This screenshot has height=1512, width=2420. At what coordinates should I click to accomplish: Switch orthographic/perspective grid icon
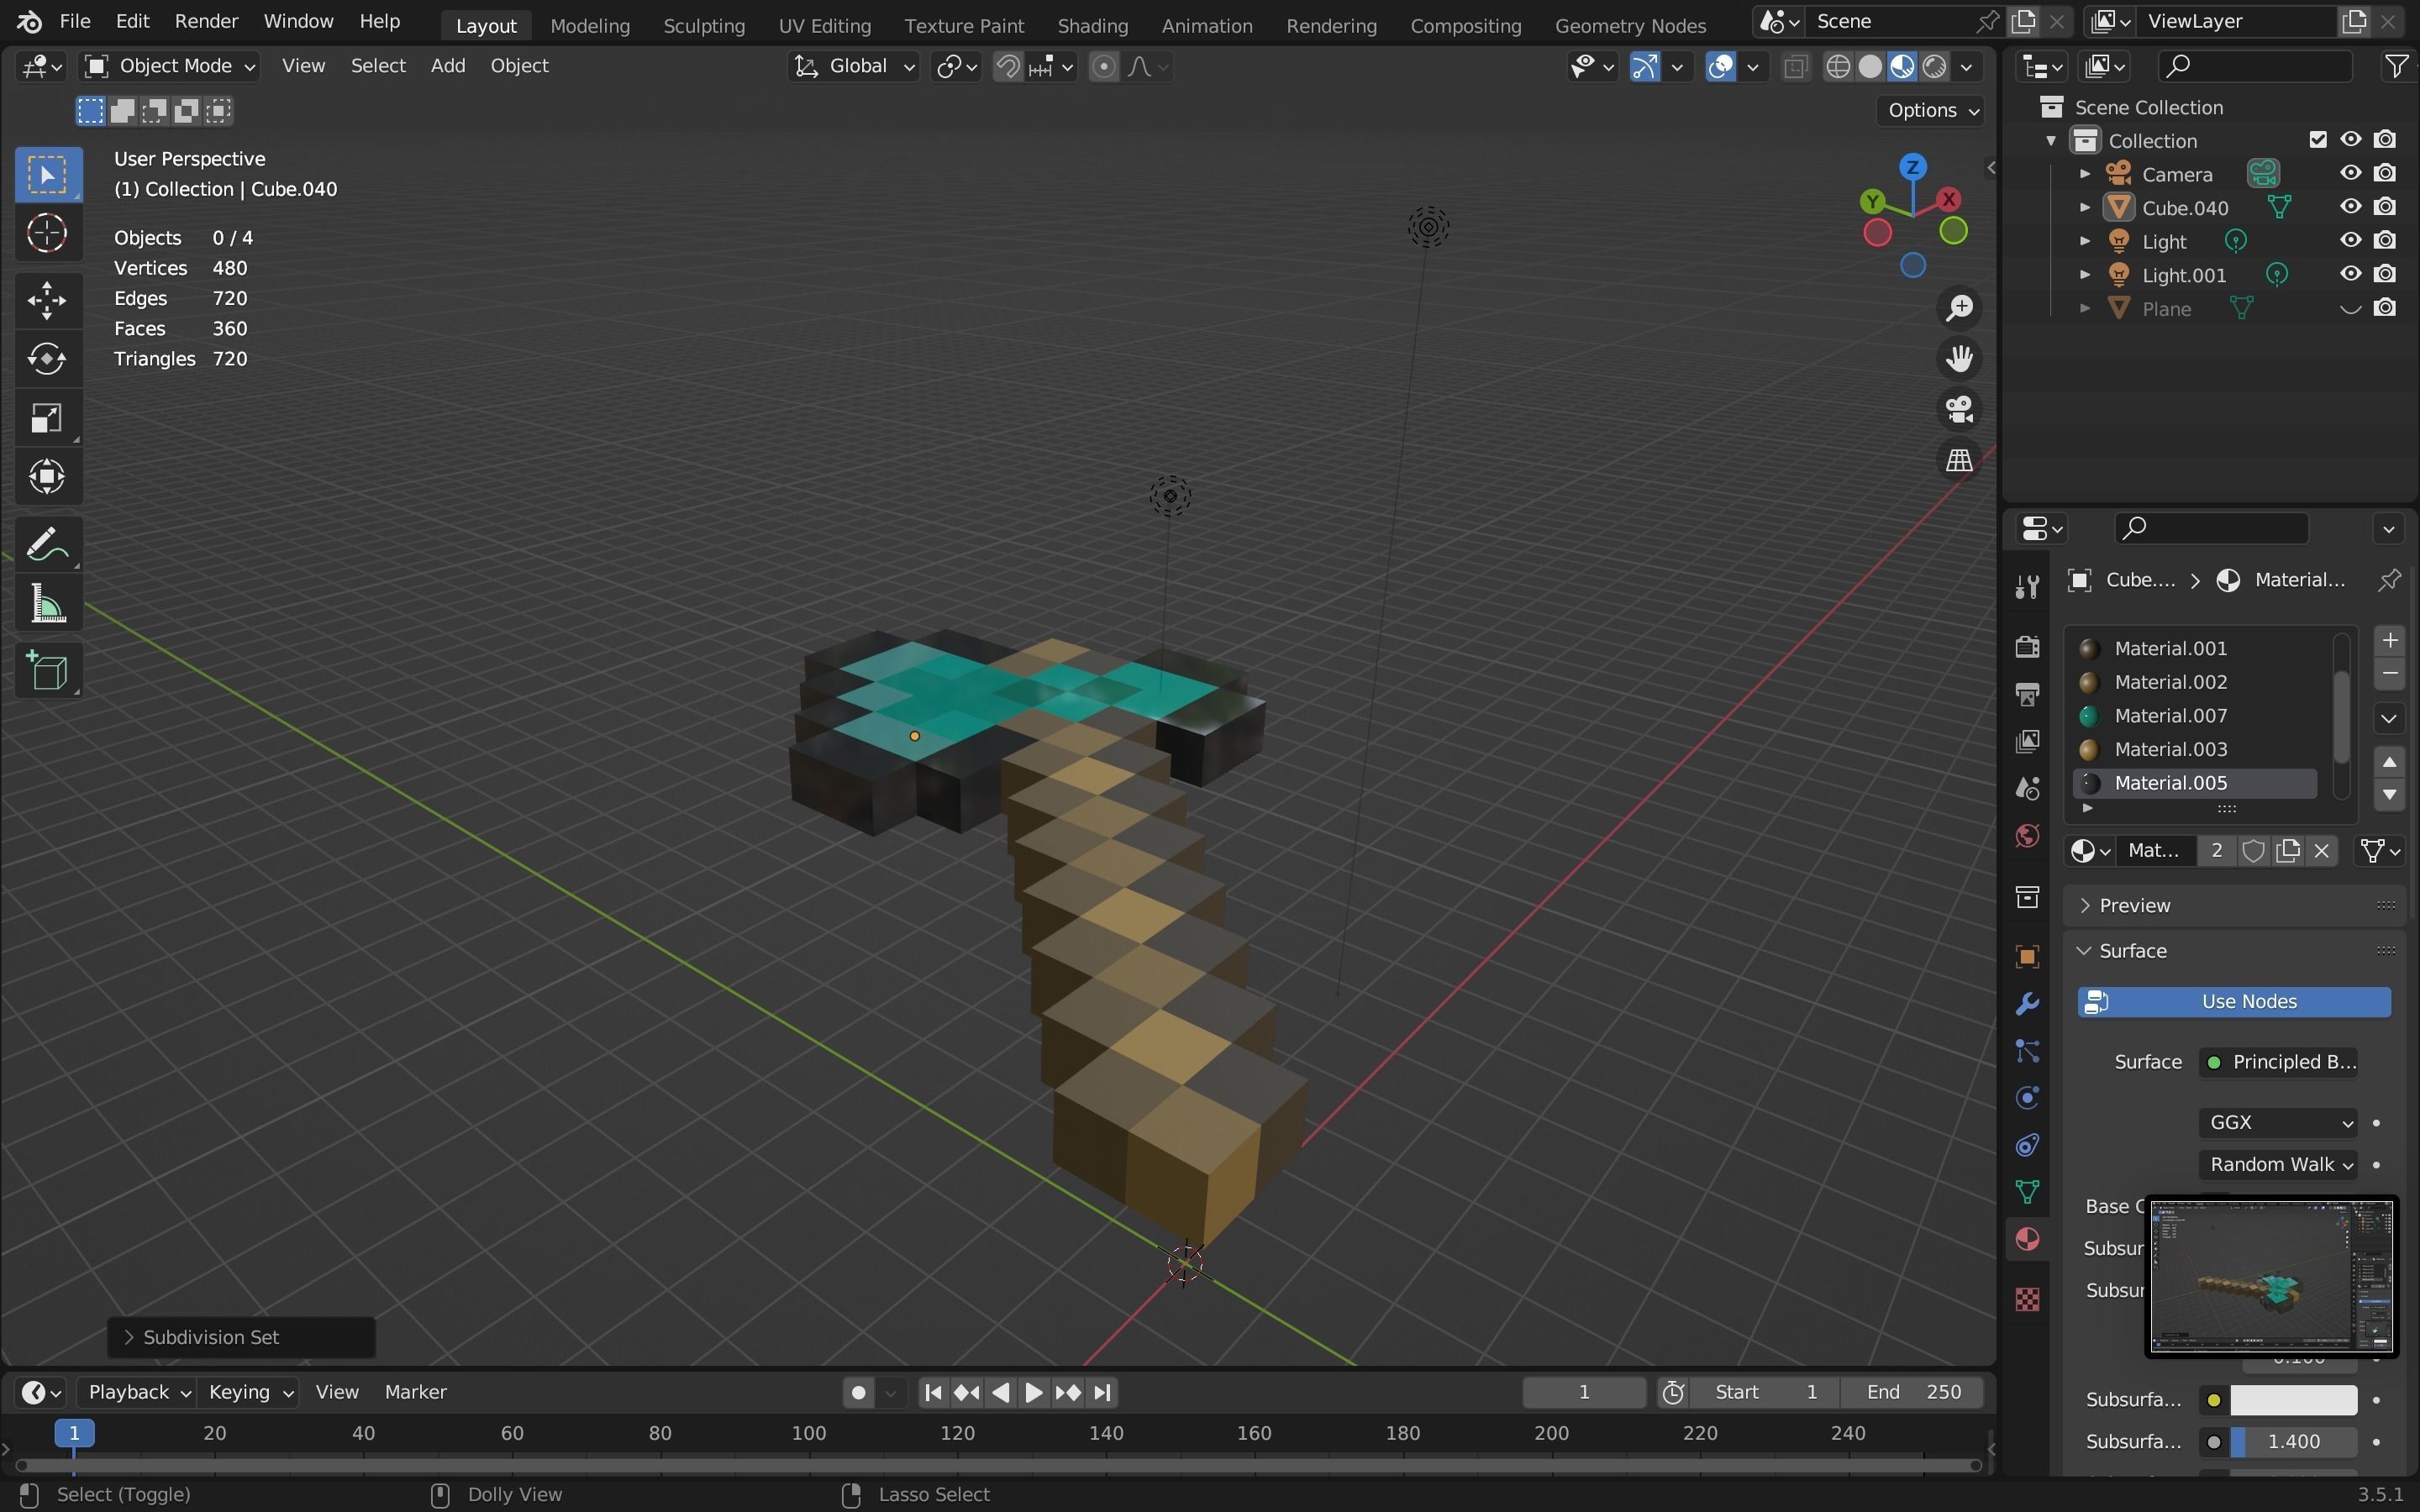[x=1959, y=460]
